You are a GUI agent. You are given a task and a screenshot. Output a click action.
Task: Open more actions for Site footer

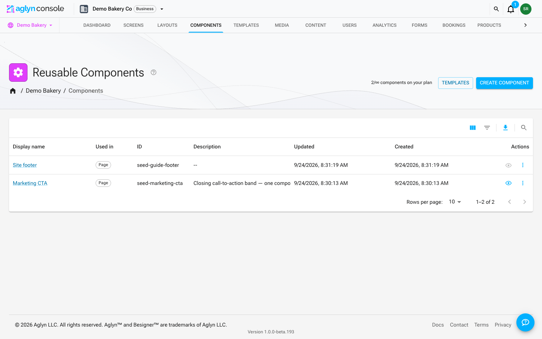523,165
